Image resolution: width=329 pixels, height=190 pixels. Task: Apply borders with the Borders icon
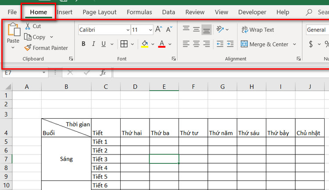[x=124, y=44]
